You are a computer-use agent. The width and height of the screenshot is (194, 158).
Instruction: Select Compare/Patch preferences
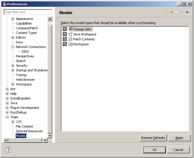coord(27,28)
